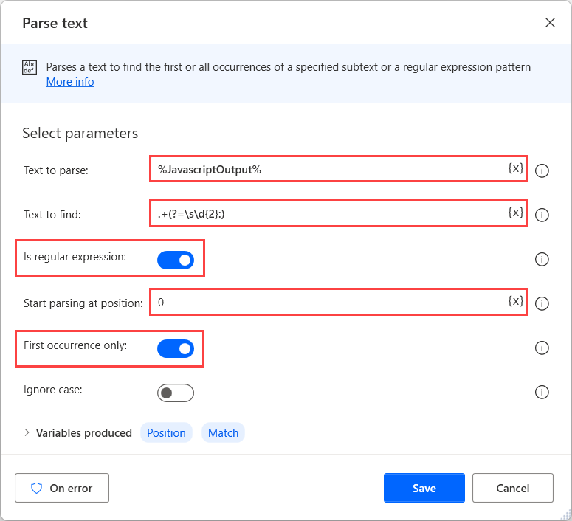The image size is (572, 521).
Task: Select the Match variable chip
Action: pyautogui.click(x=223, y=433)
